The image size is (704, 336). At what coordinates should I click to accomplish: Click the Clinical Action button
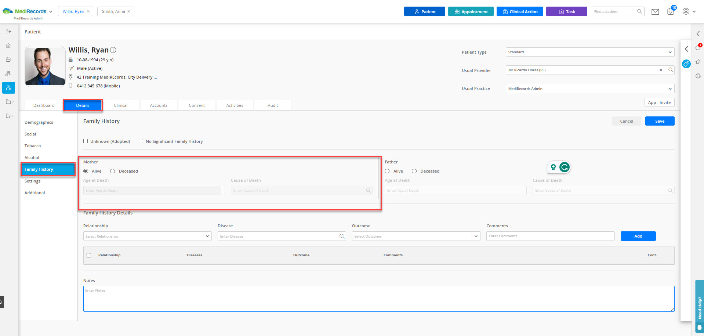[x=520, y=11]
